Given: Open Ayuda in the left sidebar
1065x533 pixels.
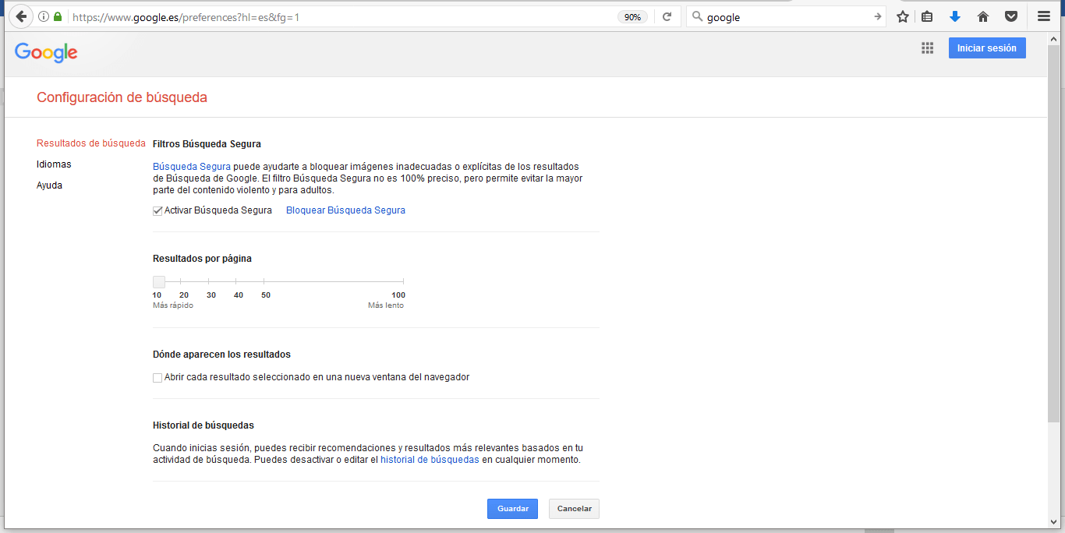Looking at the screenshot, I should tap(49, 185).
